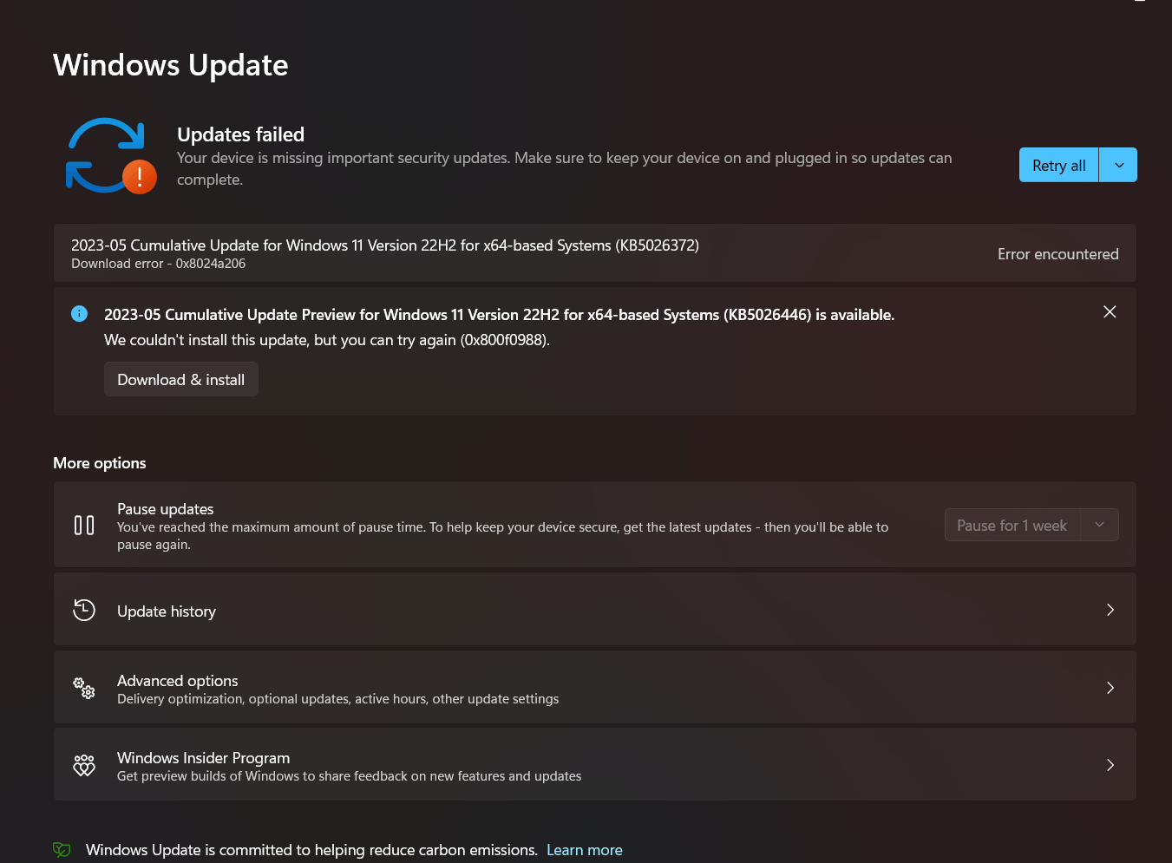Click Pause for 1 week button

1012,525
